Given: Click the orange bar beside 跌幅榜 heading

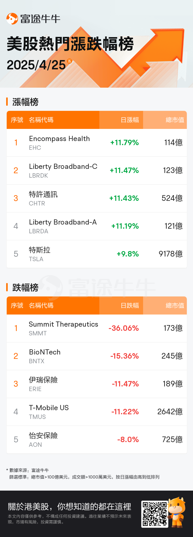Looking at the screenshot, I should click(x=7, y=287).
